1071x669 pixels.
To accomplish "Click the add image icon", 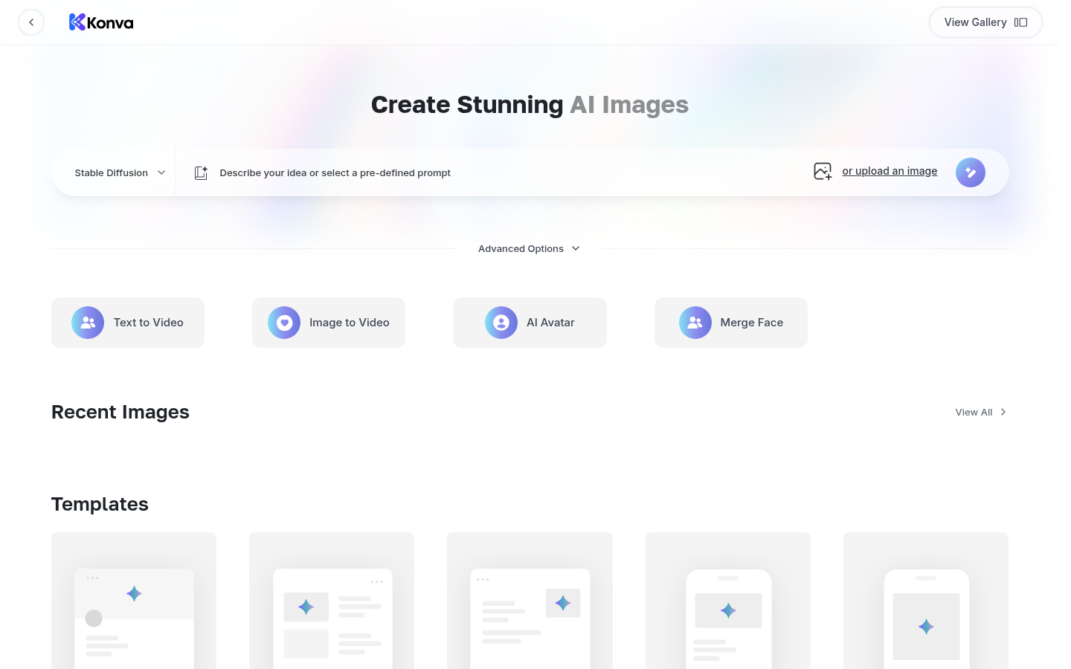I will [x=823, y=172].
